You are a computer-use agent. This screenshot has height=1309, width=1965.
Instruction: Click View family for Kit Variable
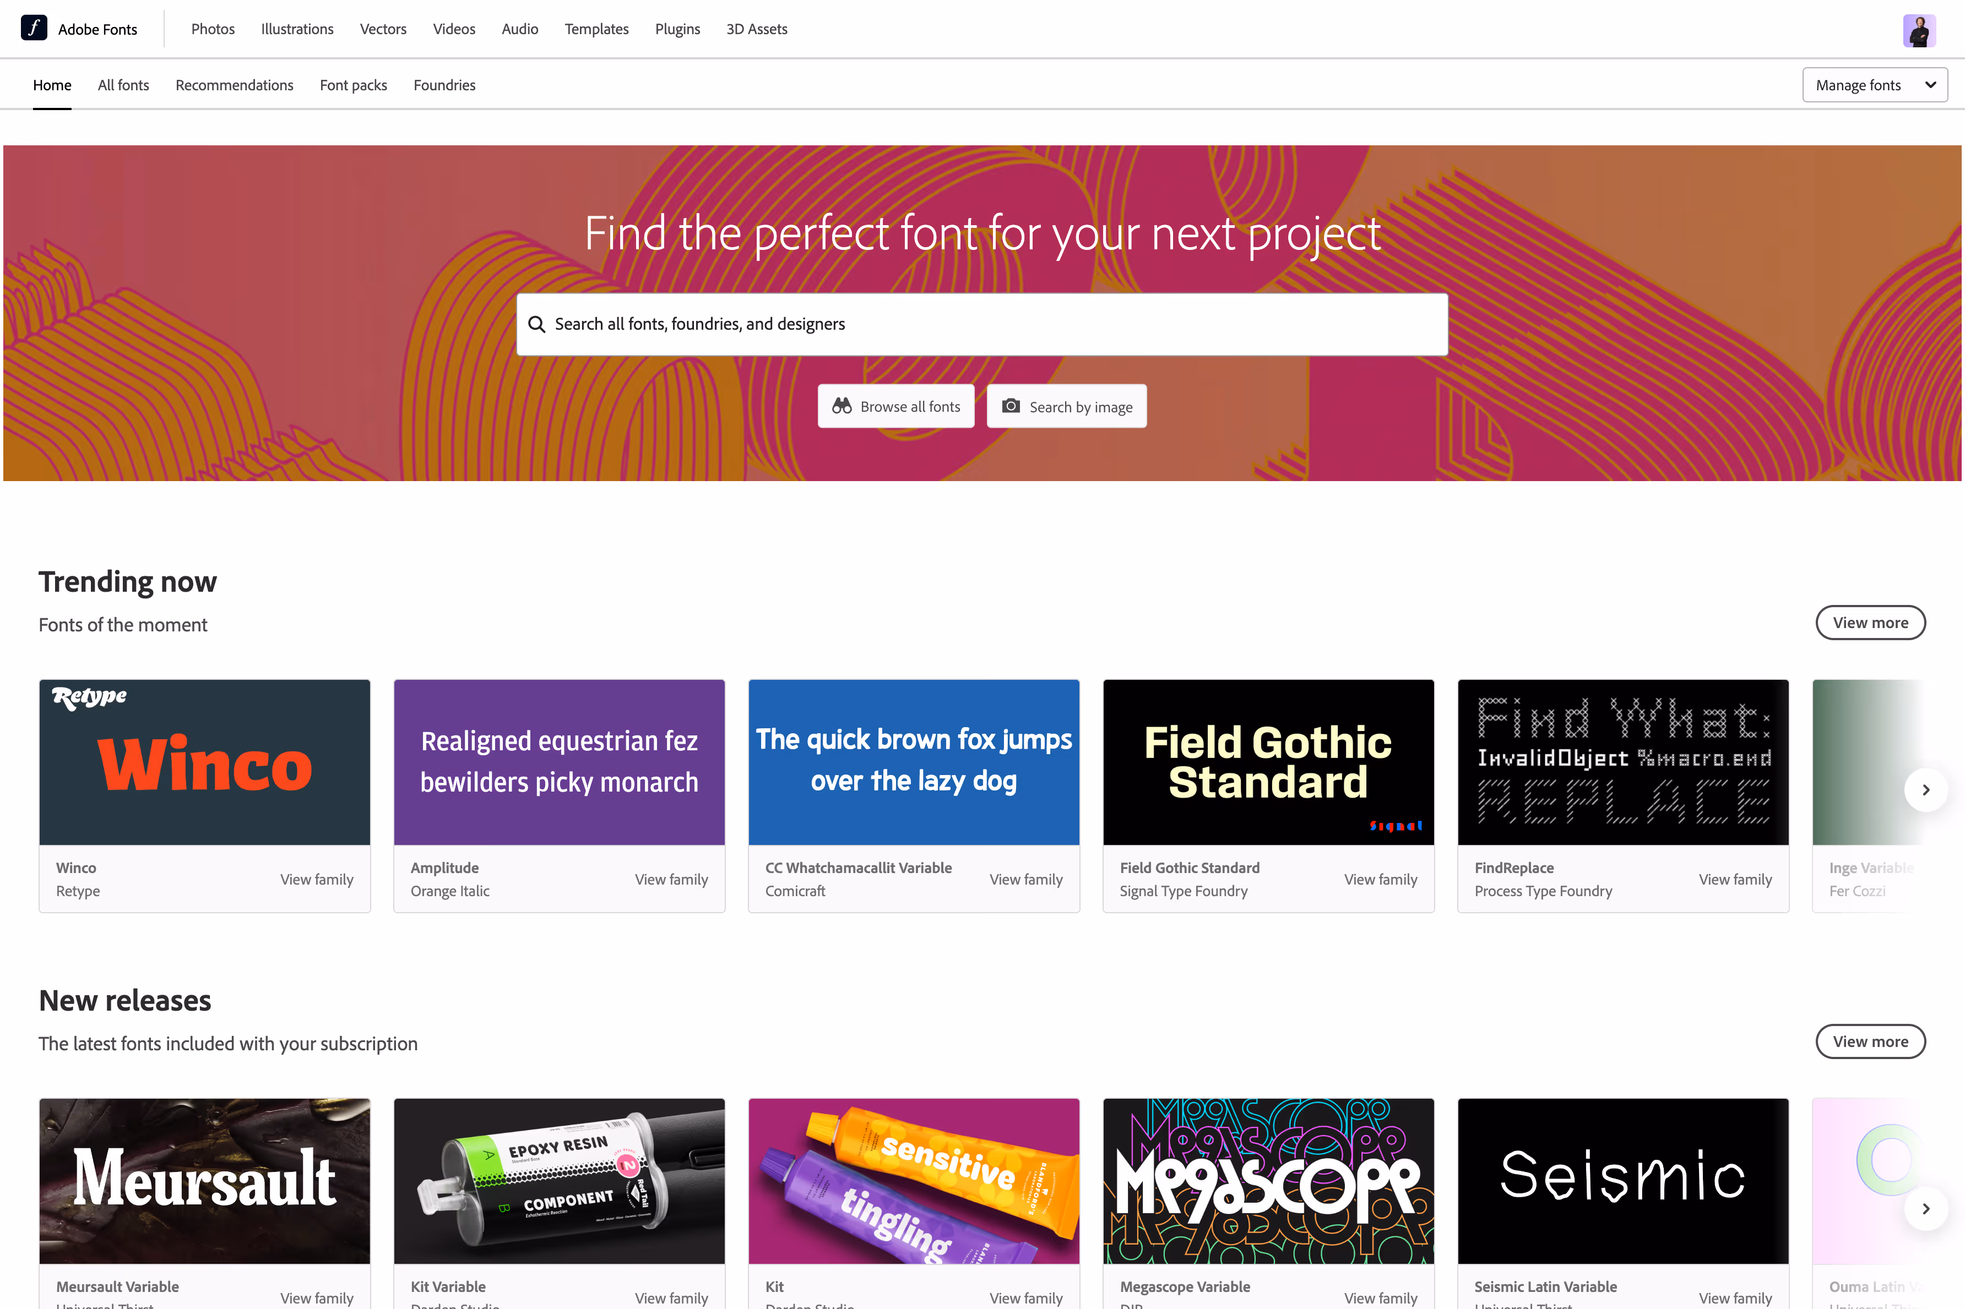671,1298
